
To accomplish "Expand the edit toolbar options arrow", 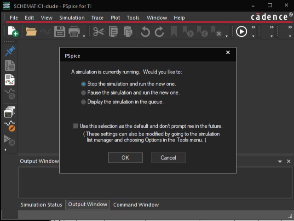I will 227,36.
